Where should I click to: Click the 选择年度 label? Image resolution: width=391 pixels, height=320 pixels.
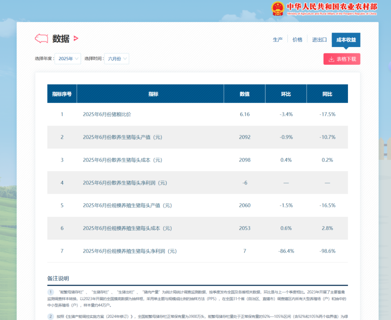[x=44, y=59]
